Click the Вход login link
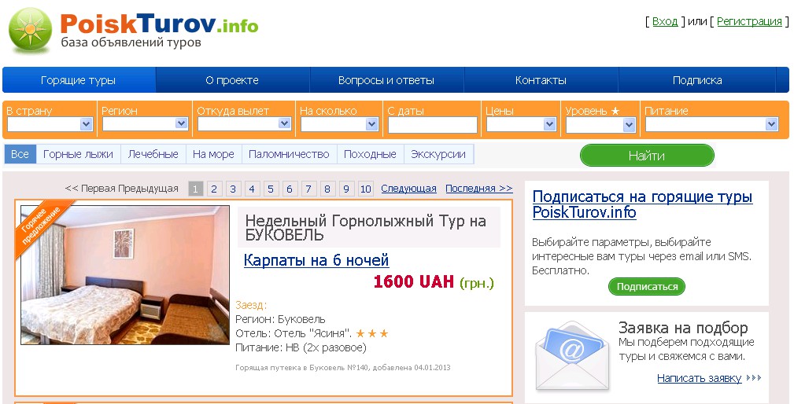This screenshot has height=404, width=794. [x=665, y=21]
